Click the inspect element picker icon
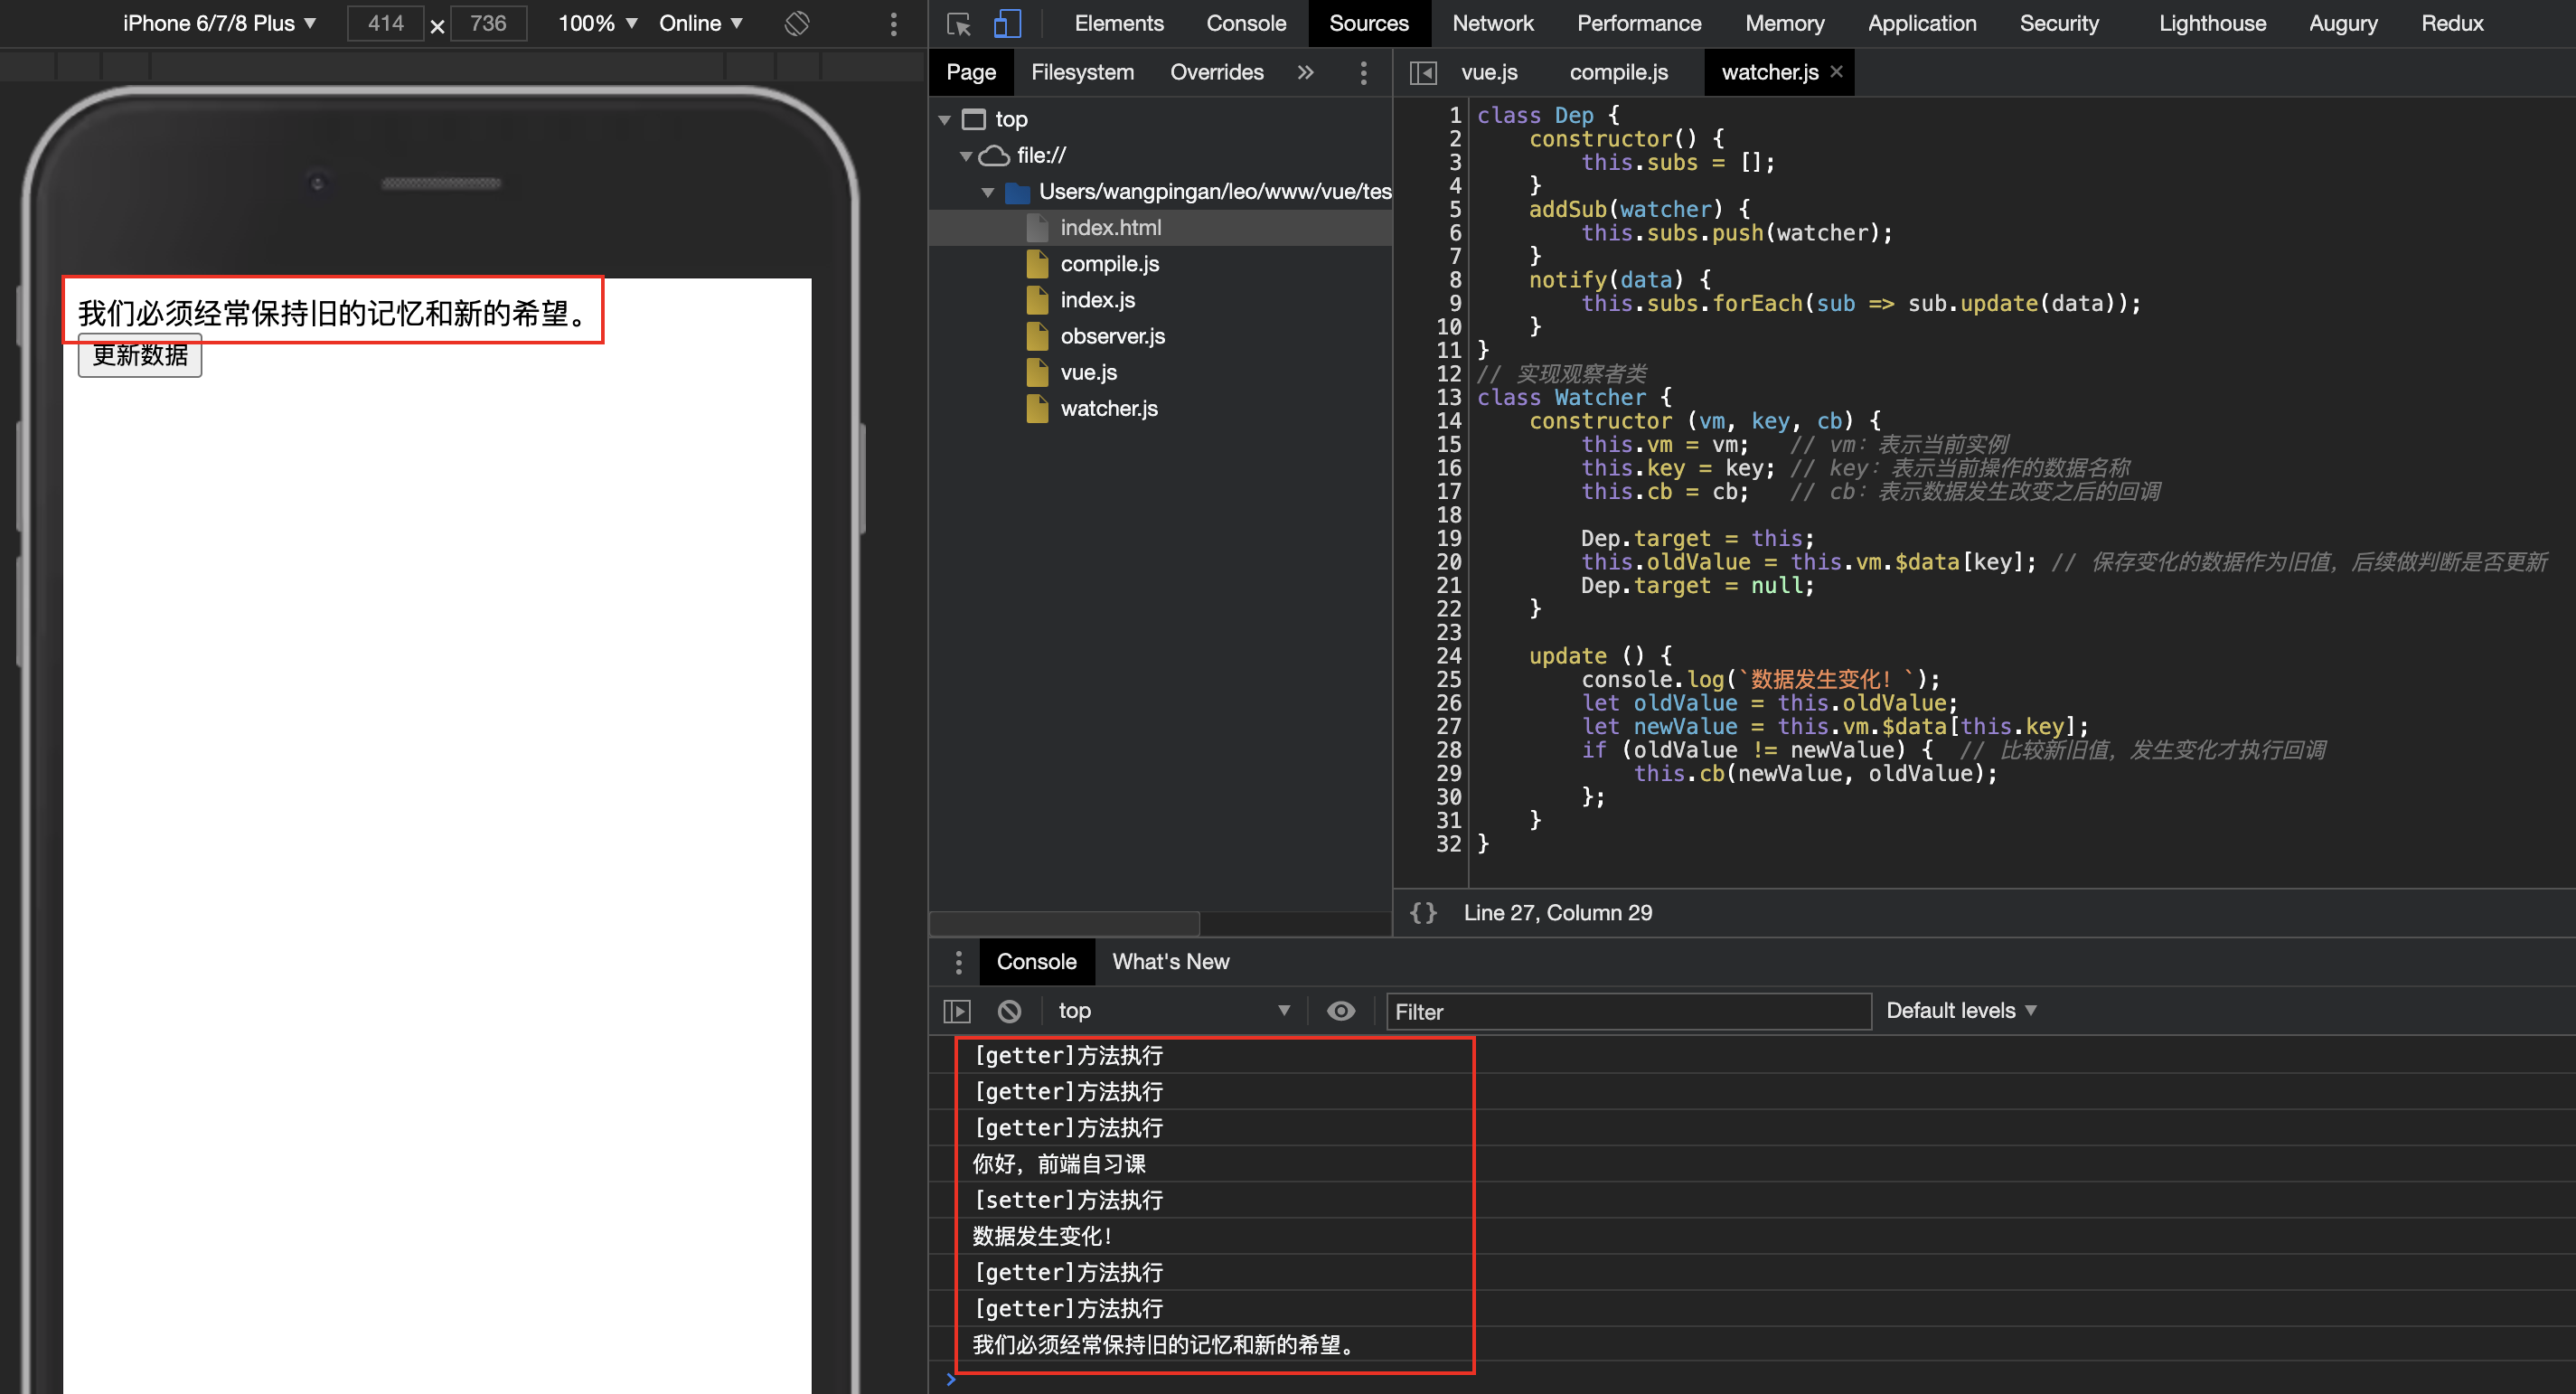Screen dimensions: 2576x1394 click(x=958, y=23)
